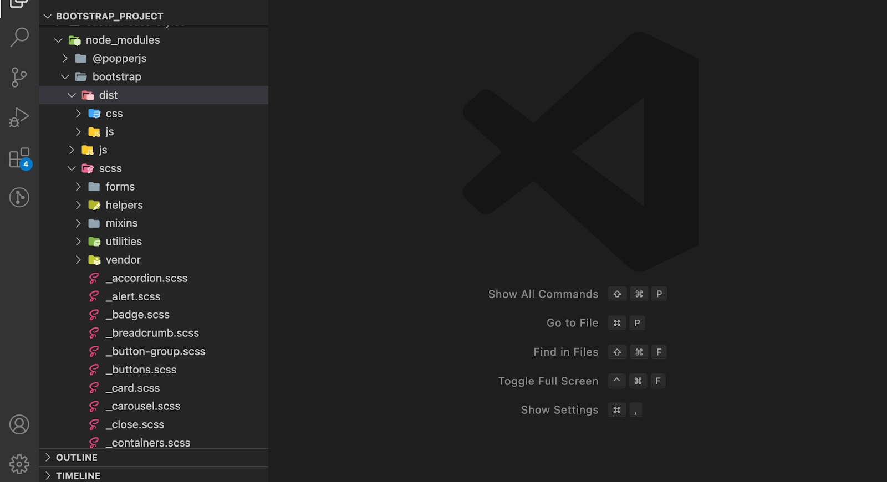This screenshot has height=482, width=887.
Task: Expand the css folder chevron
Action: coord(78,113)
